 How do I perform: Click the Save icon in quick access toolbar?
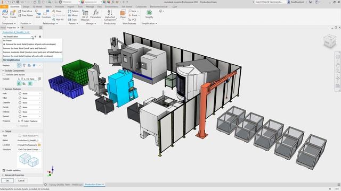18,2
